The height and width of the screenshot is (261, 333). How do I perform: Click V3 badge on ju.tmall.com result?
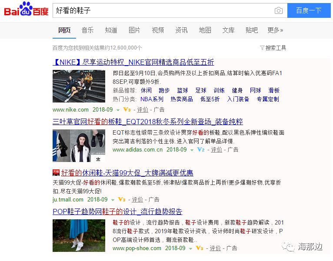click(122, 199)
